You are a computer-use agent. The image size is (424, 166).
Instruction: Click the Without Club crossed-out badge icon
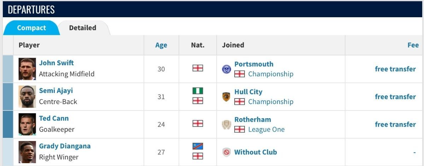pyautogui.click(x=226, y=152)
